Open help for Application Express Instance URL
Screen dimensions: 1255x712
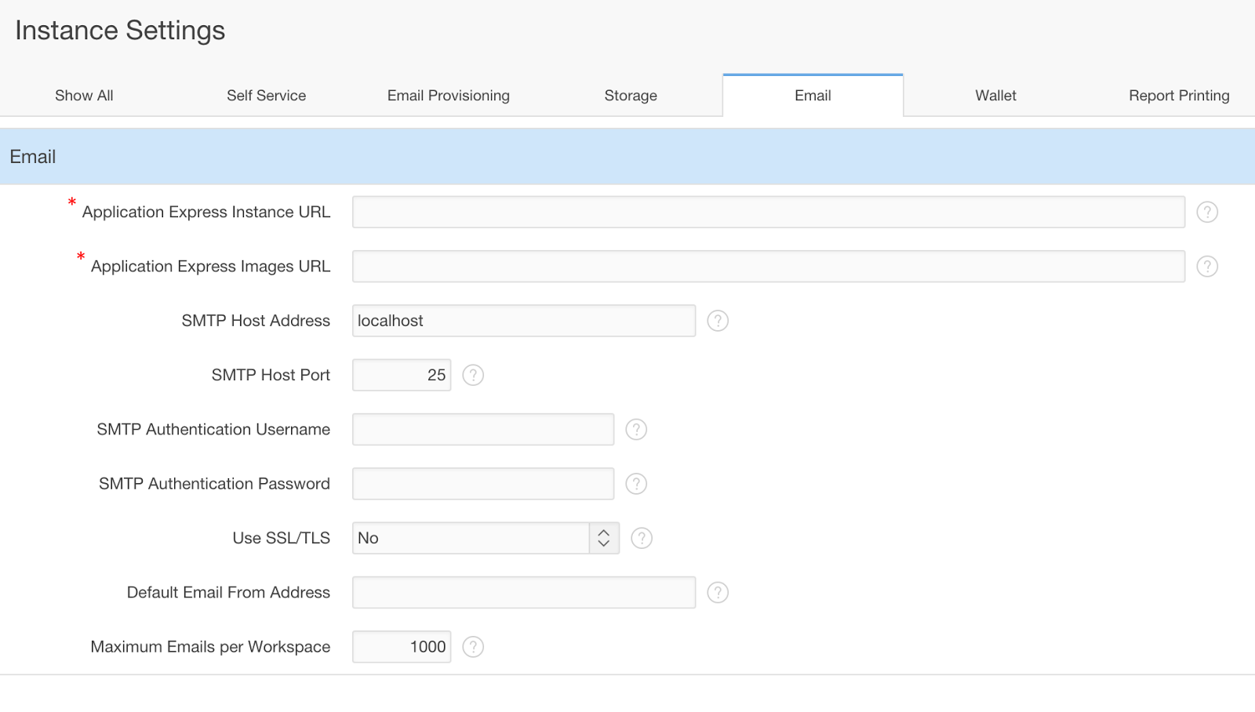click(x=1206, y=212)
